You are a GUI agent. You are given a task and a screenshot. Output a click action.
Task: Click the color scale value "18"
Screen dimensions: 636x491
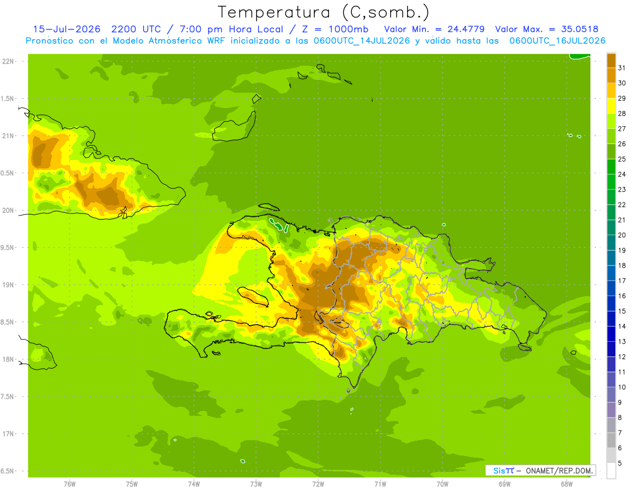pos(622,265)
